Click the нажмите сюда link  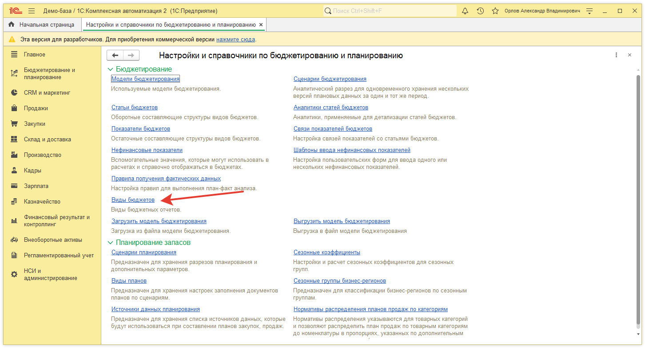click(x=235, y=40)
